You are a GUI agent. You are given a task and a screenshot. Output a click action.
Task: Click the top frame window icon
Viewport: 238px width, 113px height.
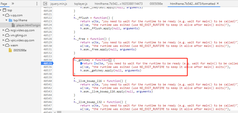coord(5,10)
